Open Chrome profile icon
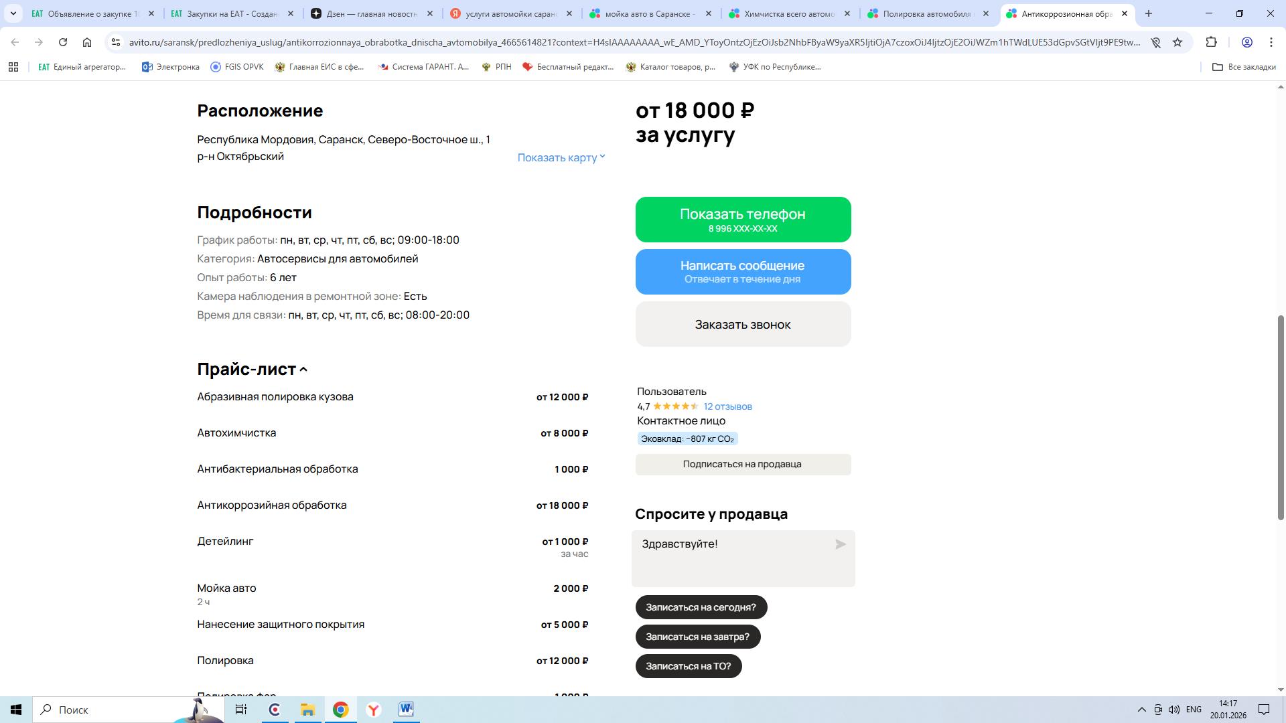 pos(1247,42)
